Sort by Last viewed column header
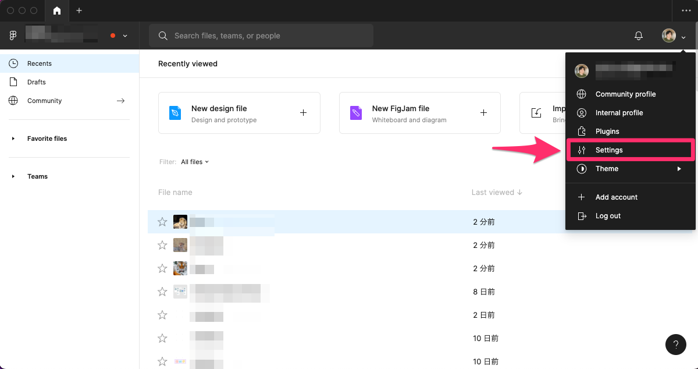The image size is (698, 369). [497, 193]
